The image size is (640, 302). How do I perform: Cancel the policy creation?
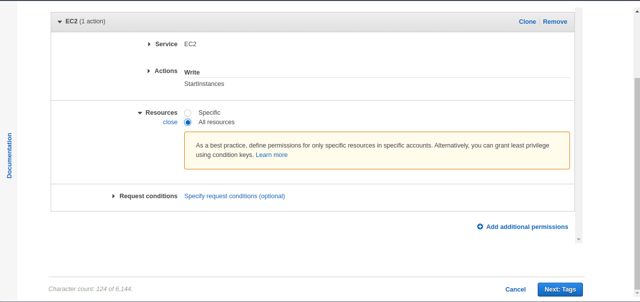point(515,290)
